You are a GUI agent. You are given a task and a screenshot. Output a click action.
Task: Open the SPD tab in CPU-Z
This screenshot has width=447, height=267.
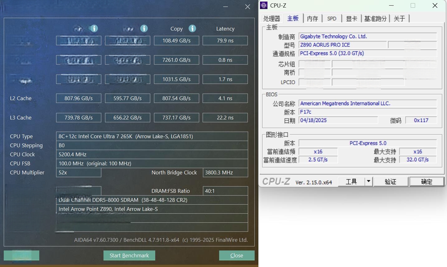click(332, 19)
